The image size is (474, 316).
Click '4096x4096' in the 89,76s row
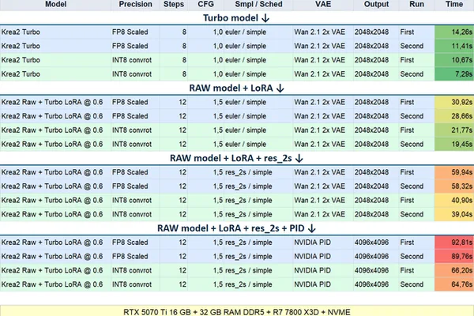371,257
